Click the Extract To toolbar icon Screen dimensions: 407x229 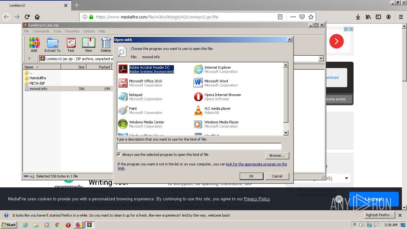[52, 45]
